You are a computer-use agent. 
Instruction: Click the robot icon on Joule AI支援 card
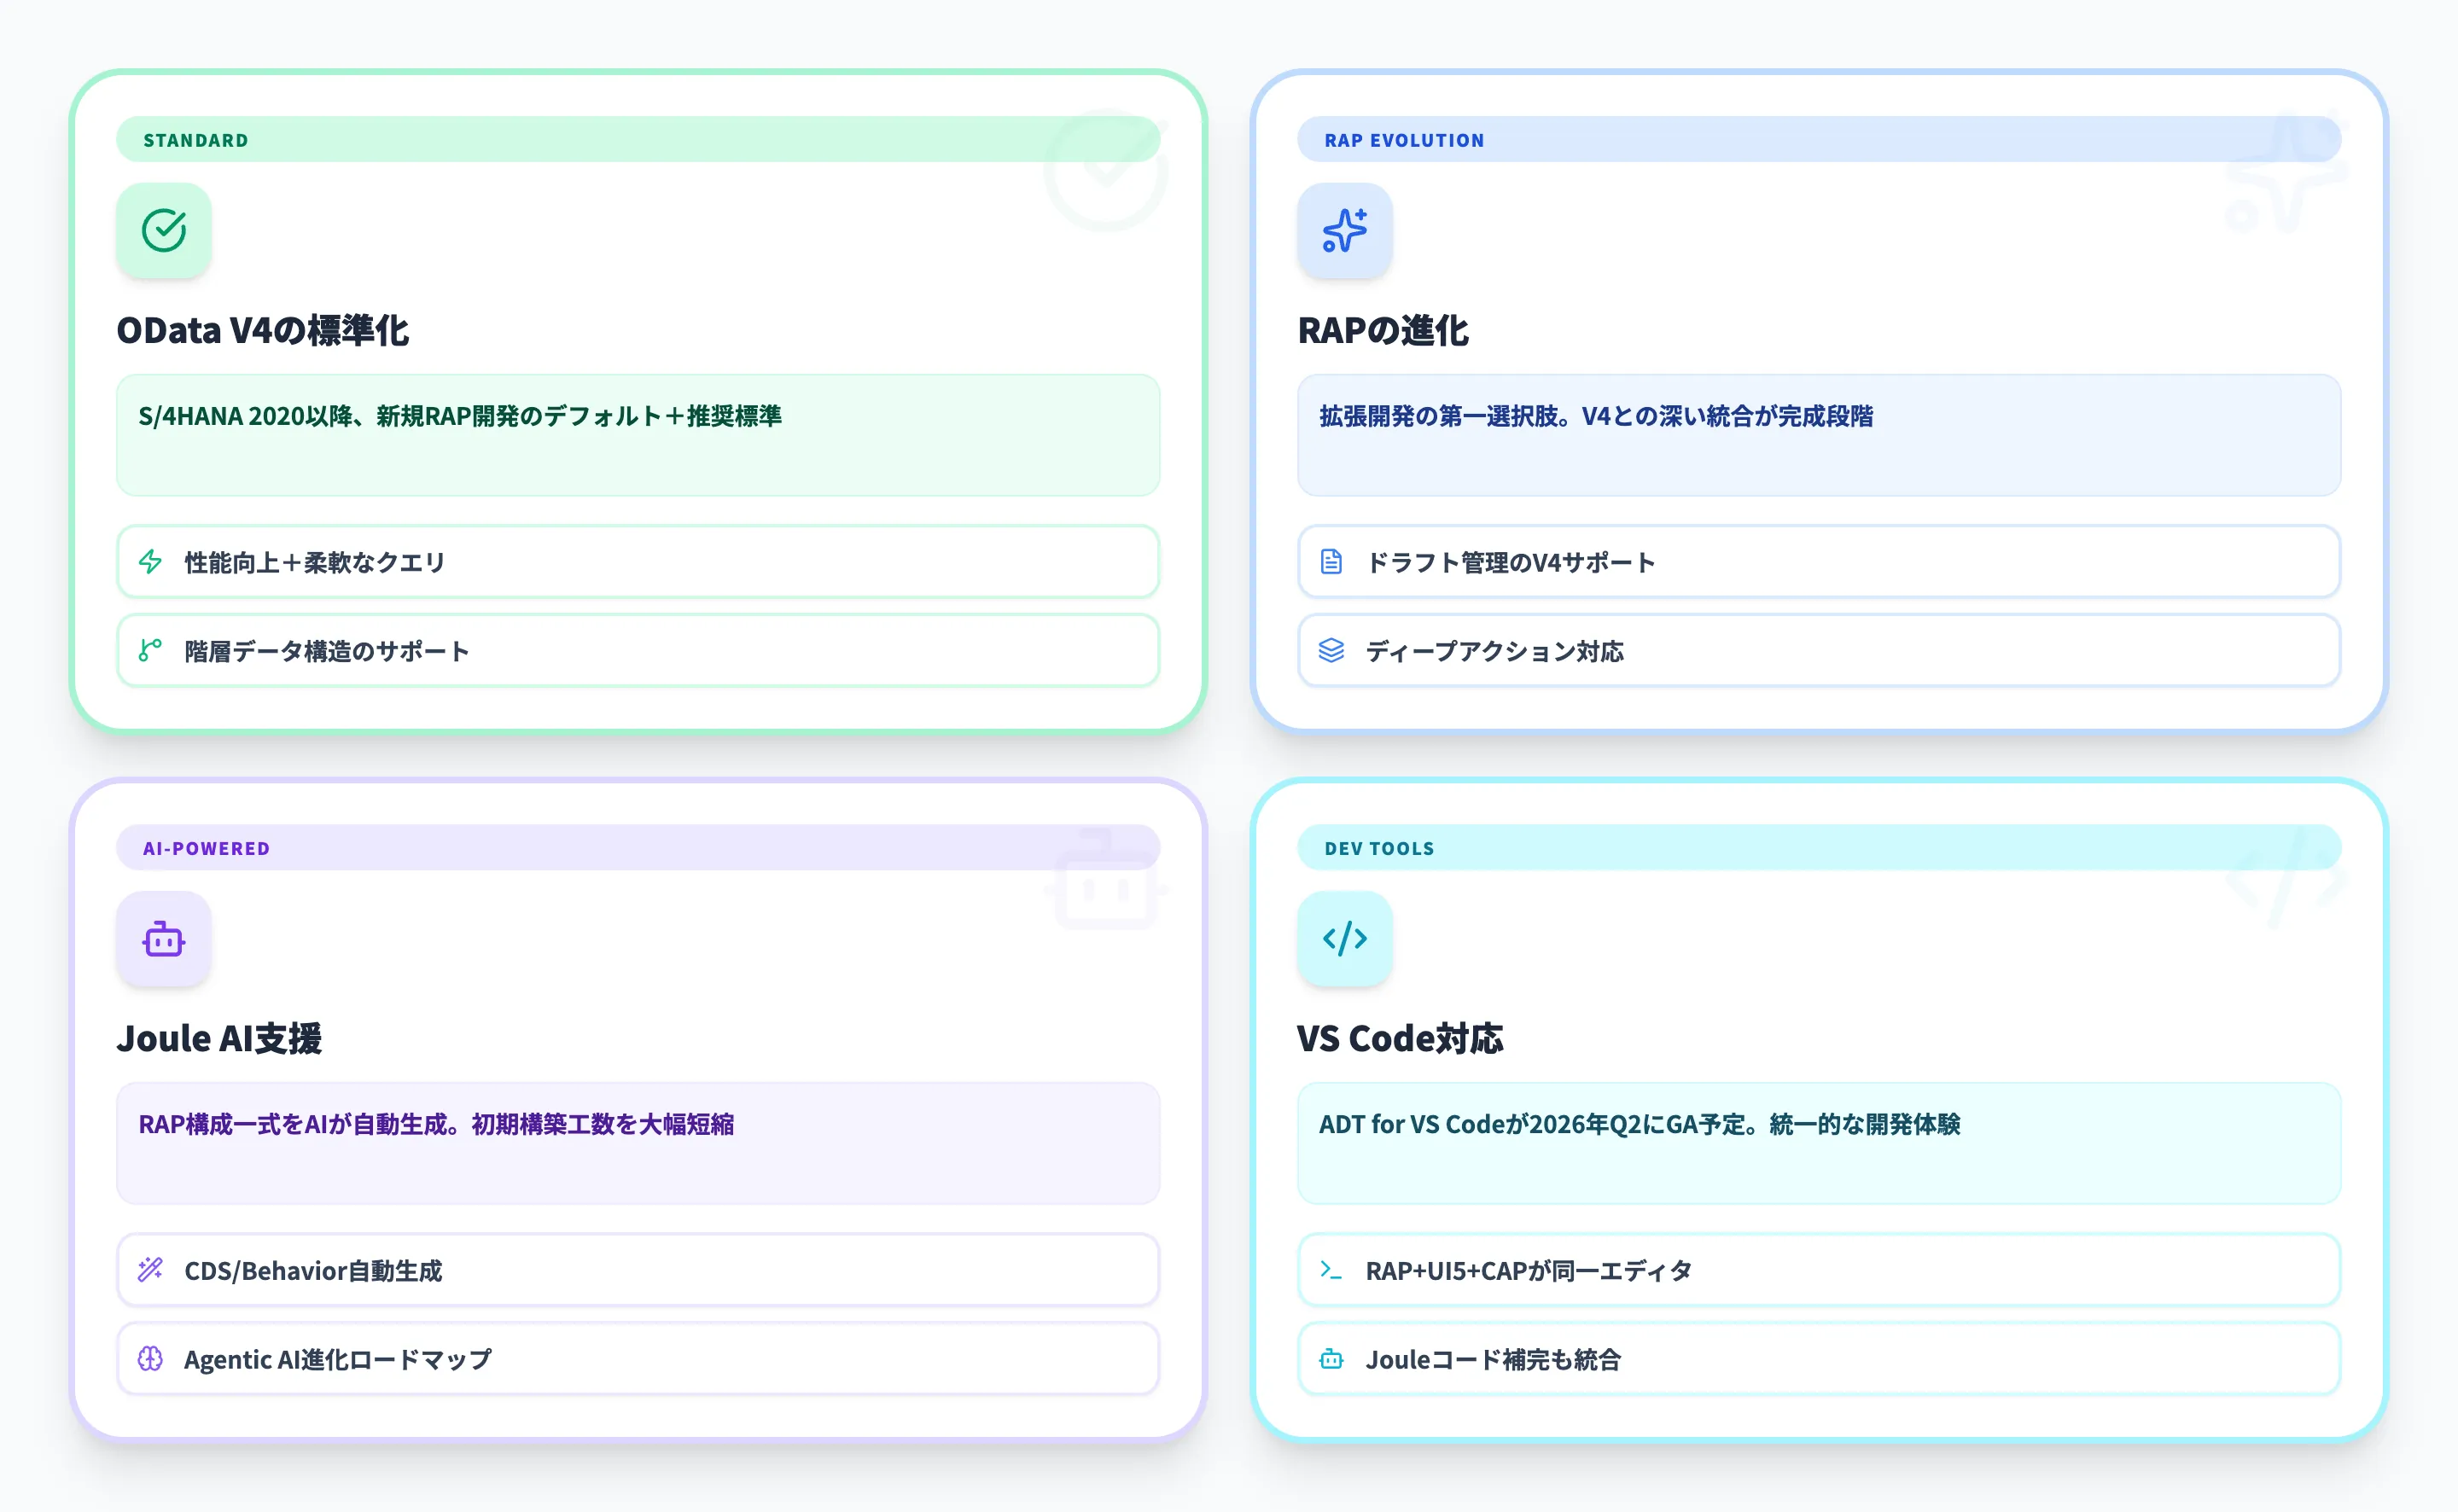click(x=164, y=939)
